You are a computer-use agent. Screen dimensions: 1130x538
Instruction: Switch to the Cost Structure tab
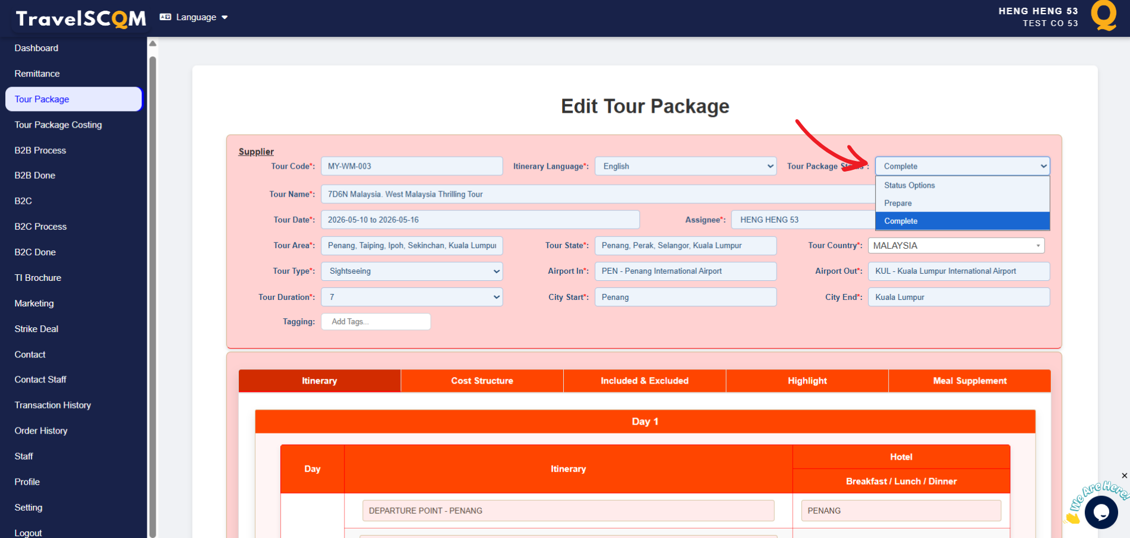point(482,381)
